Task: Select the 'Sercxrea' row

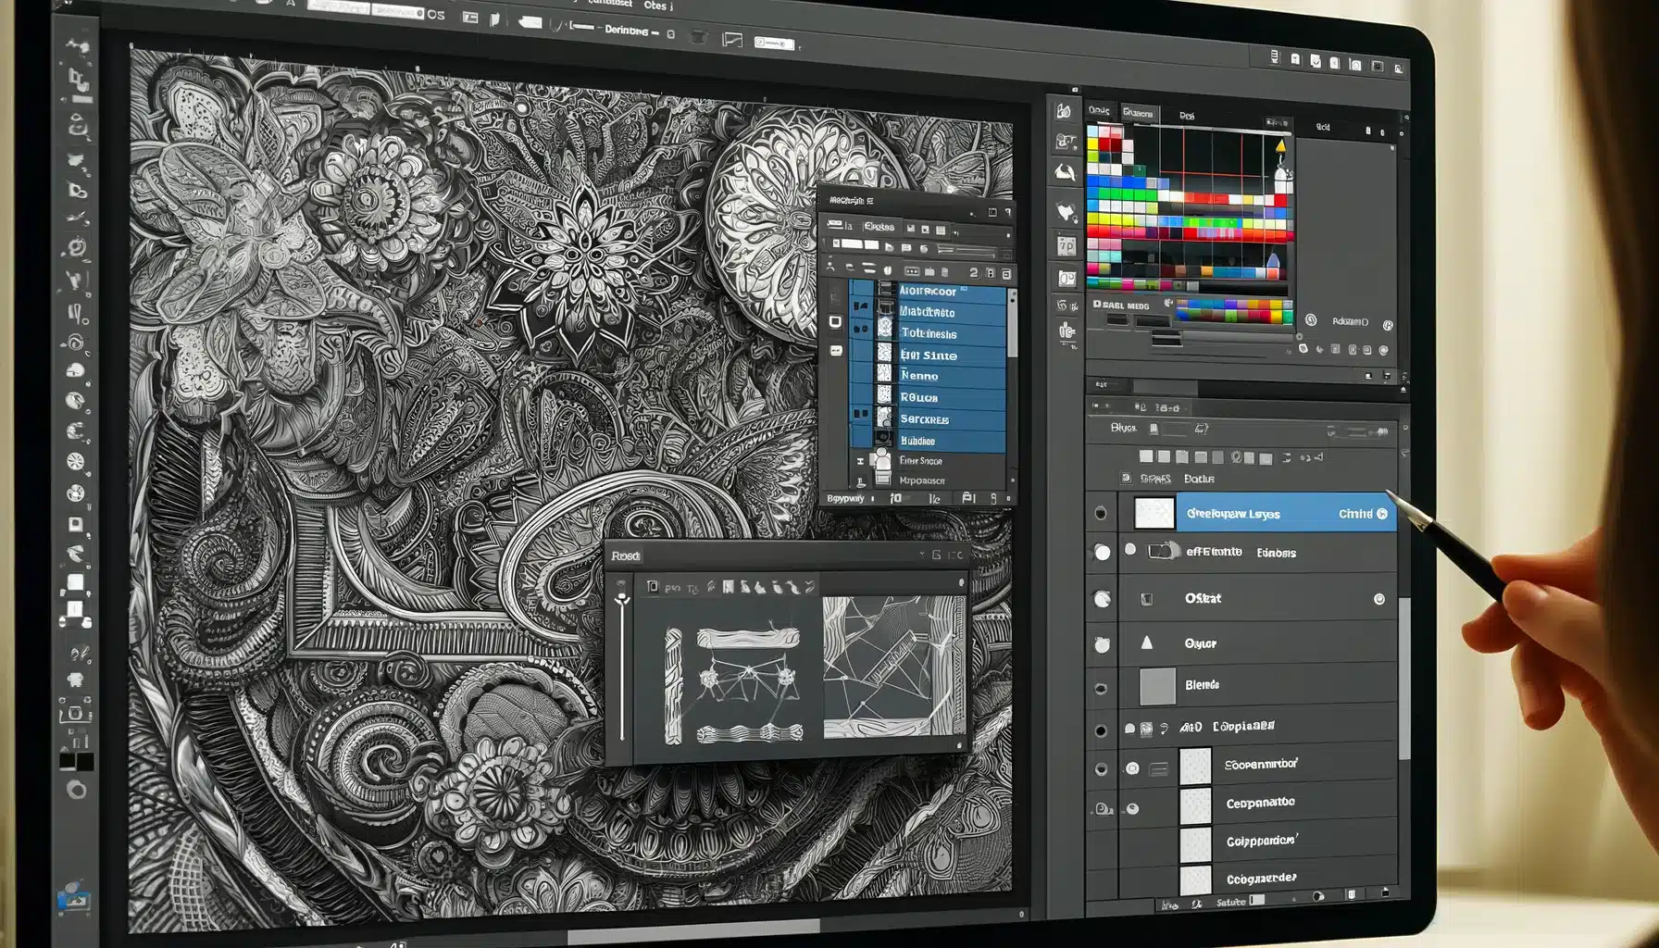Action: 928,419
